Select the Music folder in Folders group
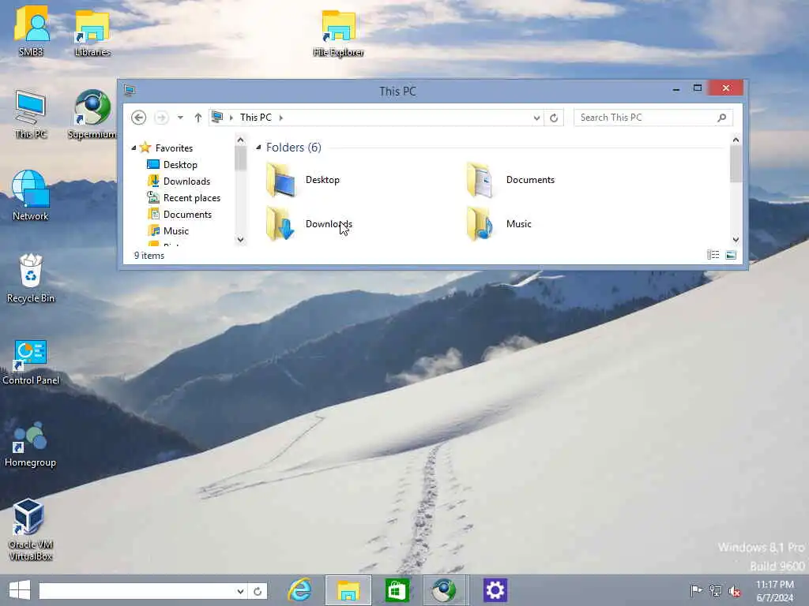This screenshot has height=606, width=809. coord(499,223)
